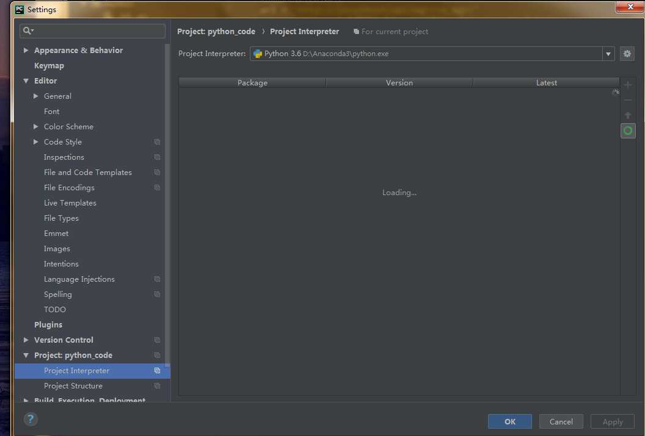Open the Project Interpreter dropdown arrow
Viewport: 645px width, 436px height.
(x=608, y=54)
